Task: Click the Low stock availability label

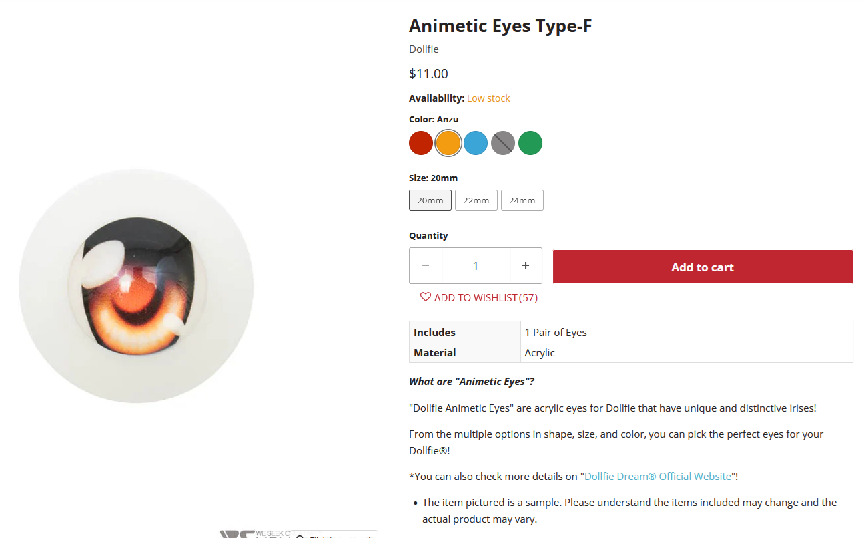Action: click(488, 98)
